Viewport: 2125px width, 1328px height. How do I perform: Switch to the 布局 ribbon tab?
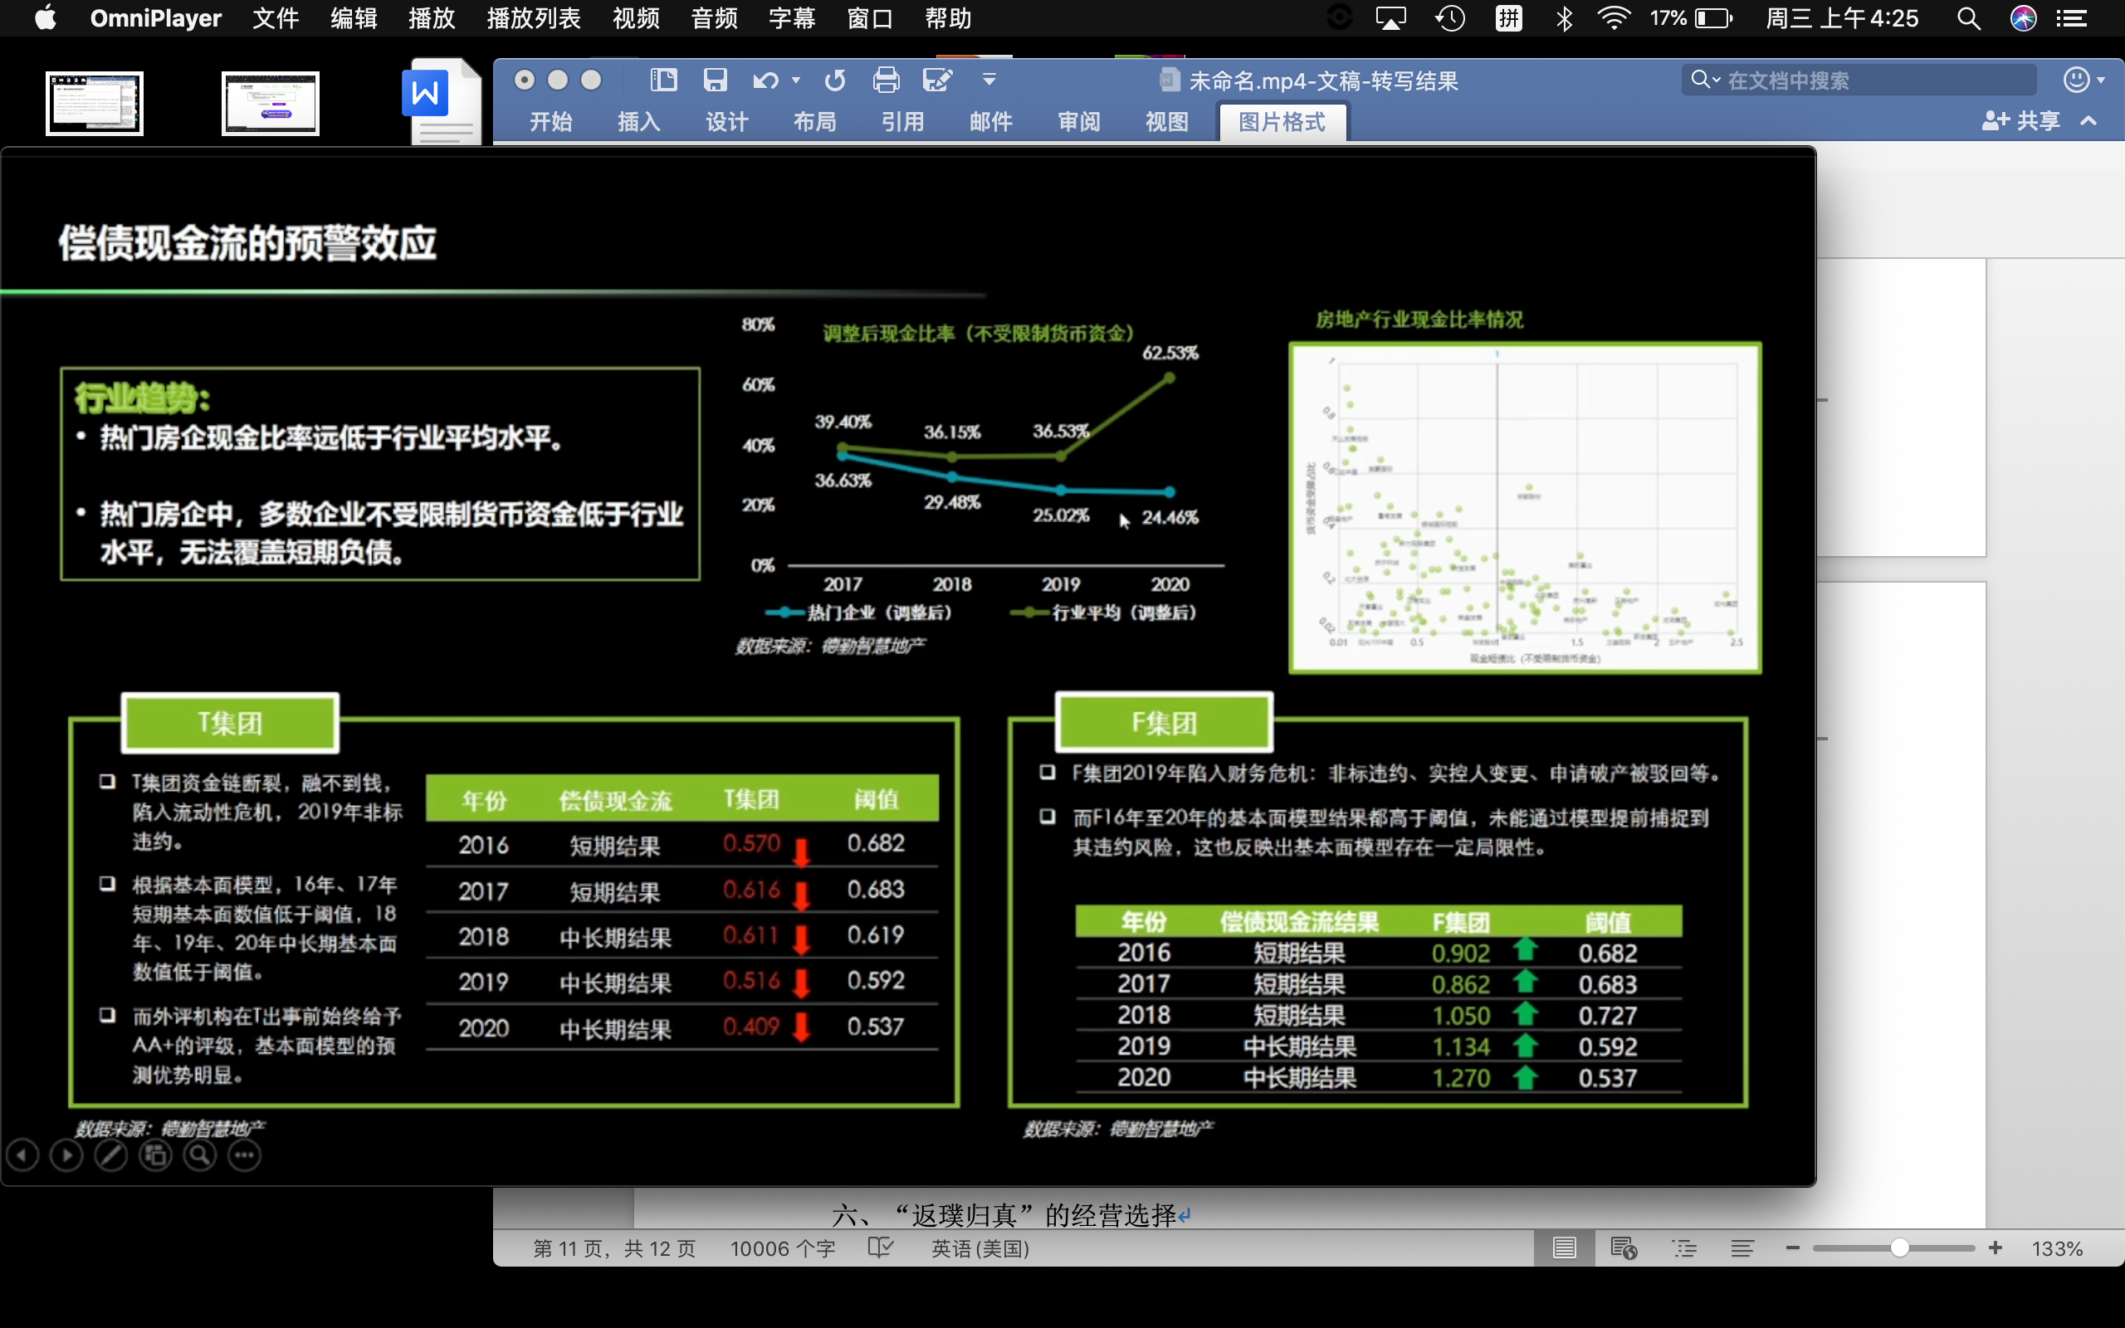coord(815,121)
